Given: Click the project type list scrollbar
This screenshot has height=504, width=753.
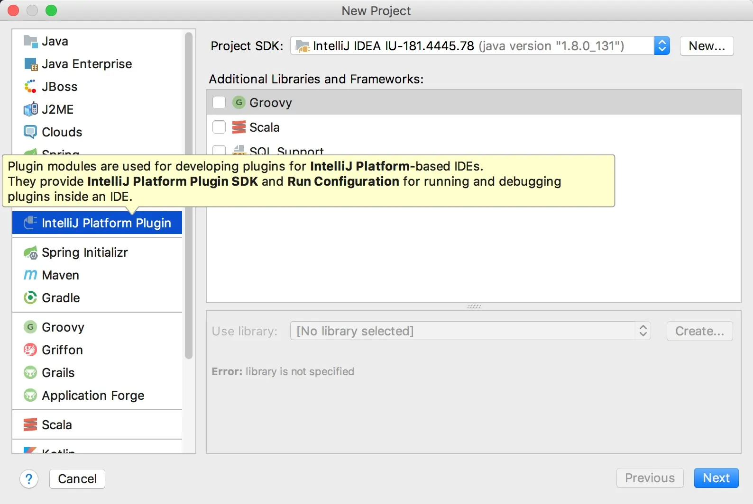Looking at the screenshot, I should [x=189, y=195].
